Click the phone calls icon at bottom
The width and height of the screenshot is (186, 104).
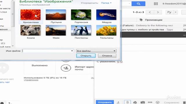coord(10,103)
